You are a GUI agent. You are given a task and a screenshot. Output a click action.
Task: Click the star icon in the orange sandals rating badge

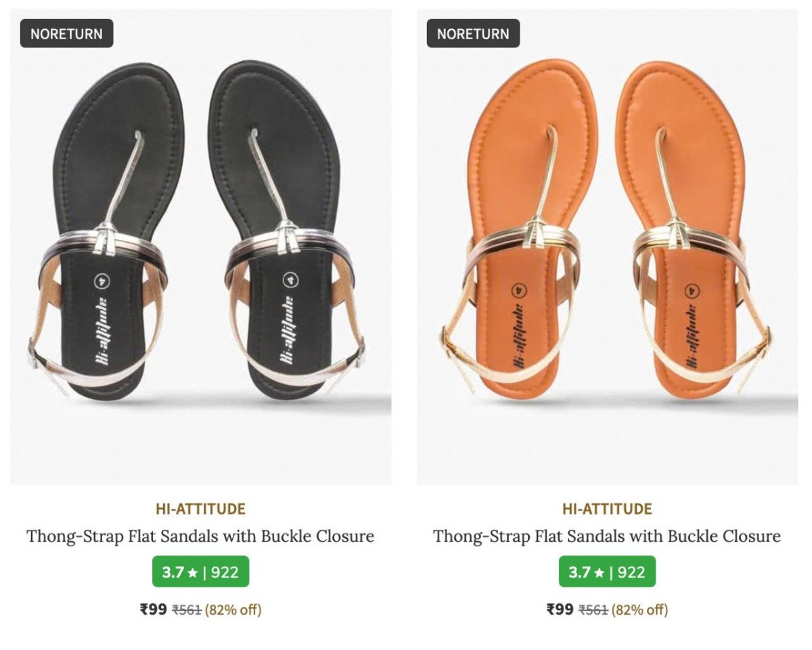pos(600,573)
